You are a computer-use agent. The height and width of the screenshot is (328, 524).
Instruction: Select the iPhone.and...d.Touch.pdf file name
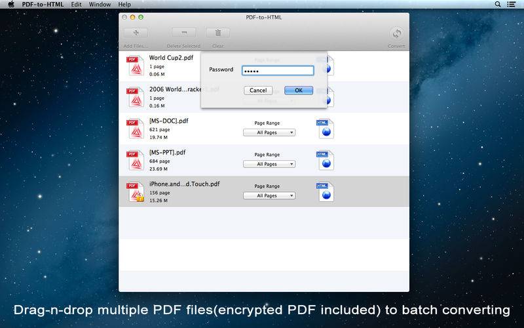(185, 184)
